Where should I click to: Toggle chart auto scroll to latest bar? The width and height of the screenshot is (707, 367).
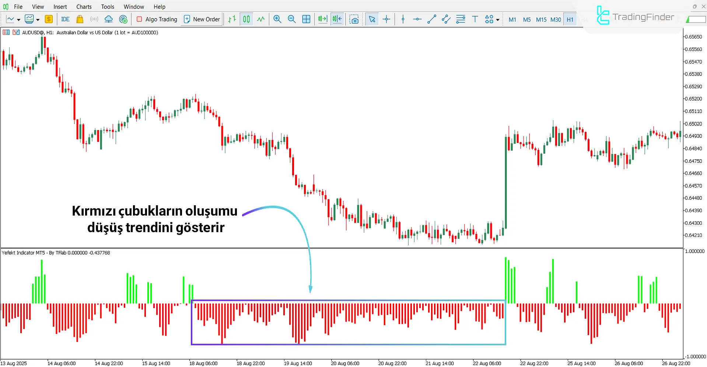click(322, 19)
